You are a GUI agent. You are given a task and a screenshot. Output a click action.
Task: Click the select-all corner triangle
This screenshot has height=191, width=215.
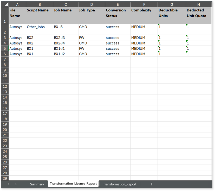(x=6, y=5)
